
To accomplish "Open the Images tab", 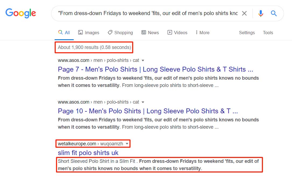I will click(89, 33).
